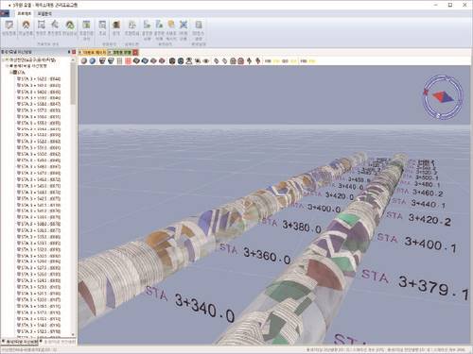The width and height of the screenshot is (473, 354).
Task: Switch to the green viewport document tab
Action: [122, 52]
